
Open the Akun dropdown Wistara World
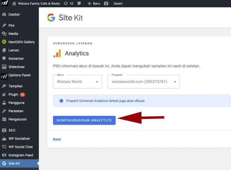coord(77,81)
